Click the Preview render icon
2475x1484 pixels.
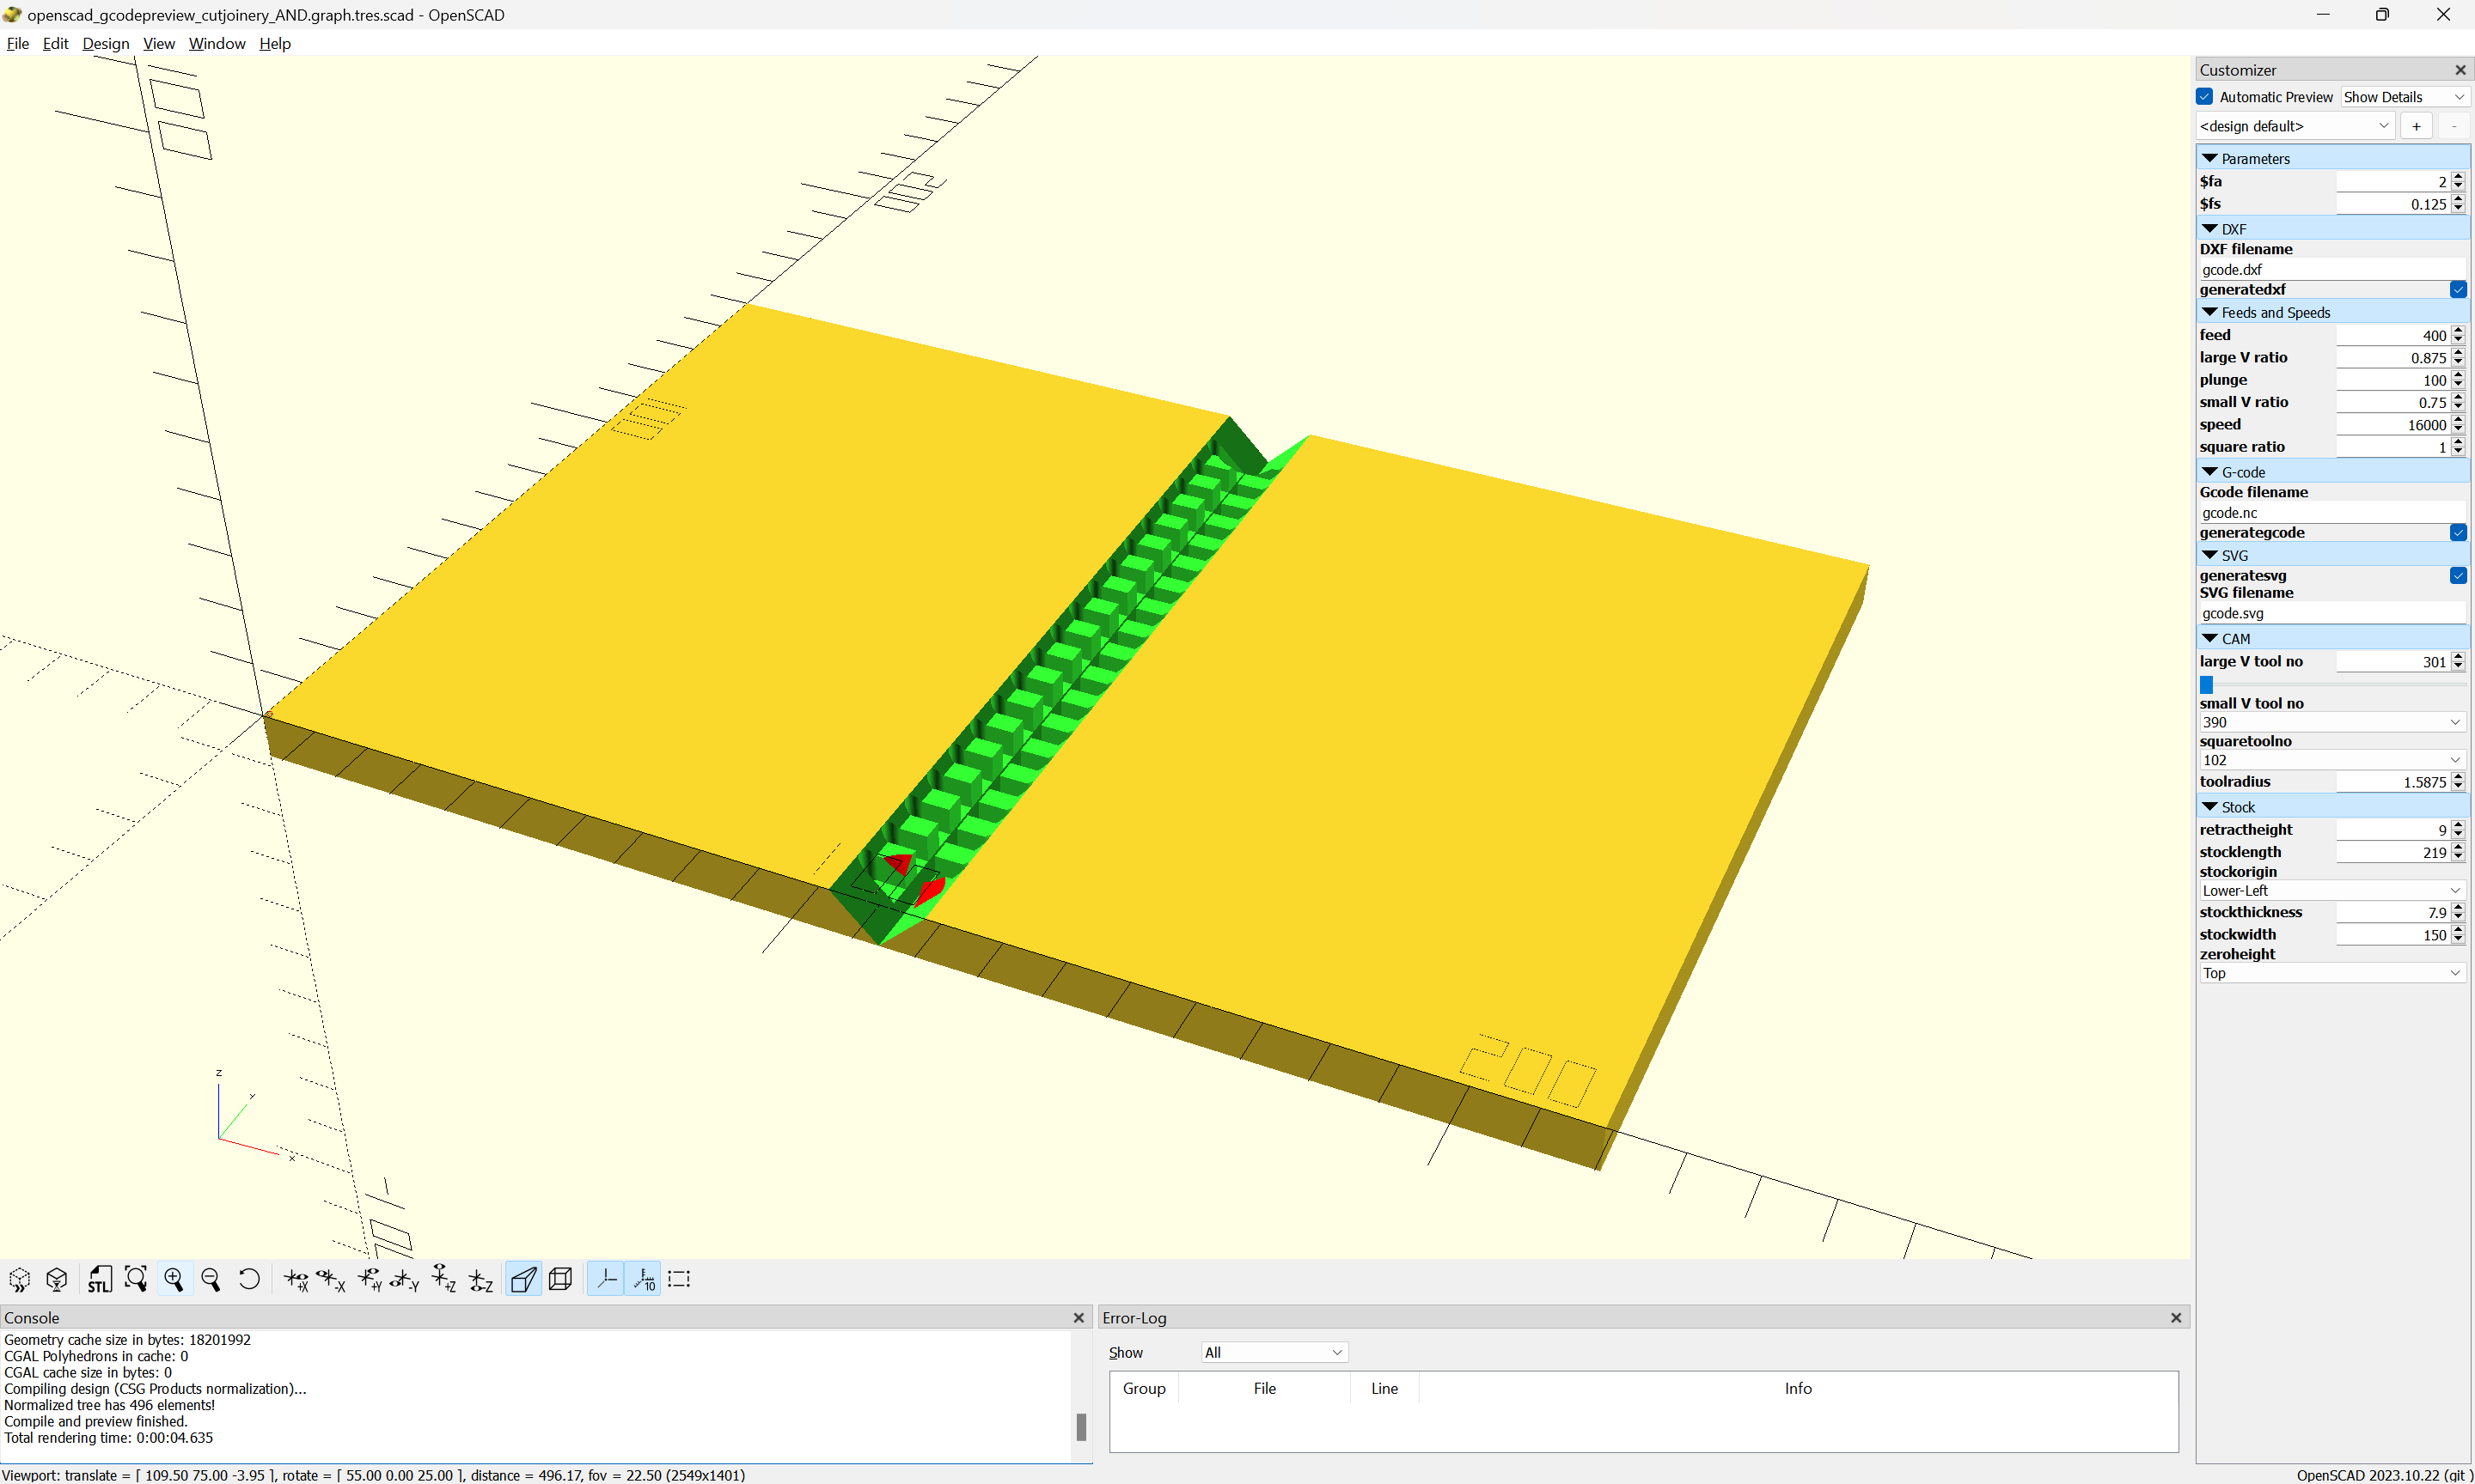tap(20, 1279)
